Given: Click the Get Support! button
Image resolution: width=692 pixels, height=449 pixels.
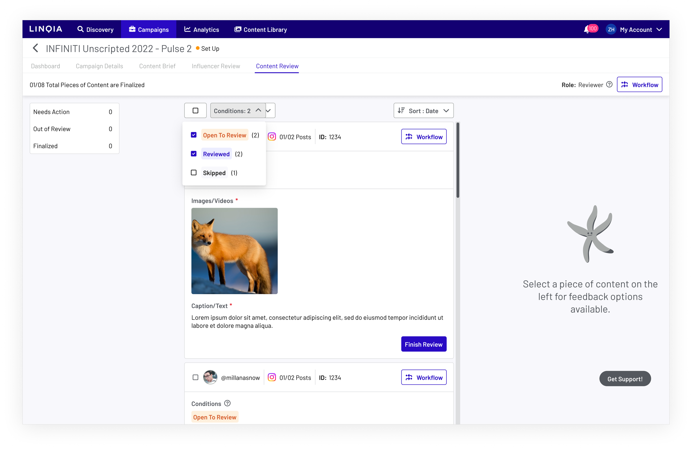Looking at the screenshot, I should pos(625,378).
